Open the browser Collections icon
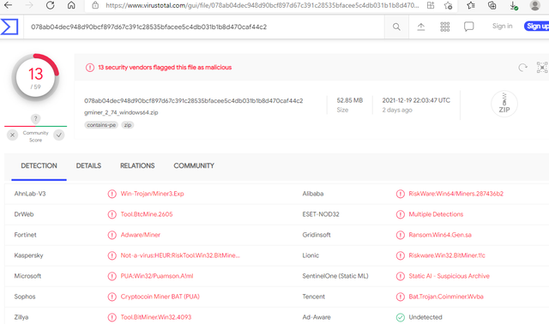This screenshot has width=549, height=324. pos(492,5)
